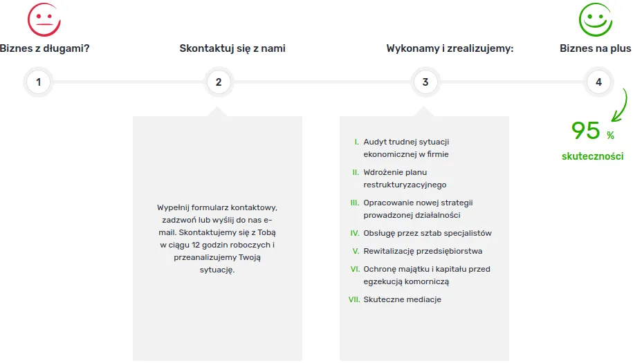Select step circle number 2
This screenshot has width=633, height=363.
pos(219,82)
